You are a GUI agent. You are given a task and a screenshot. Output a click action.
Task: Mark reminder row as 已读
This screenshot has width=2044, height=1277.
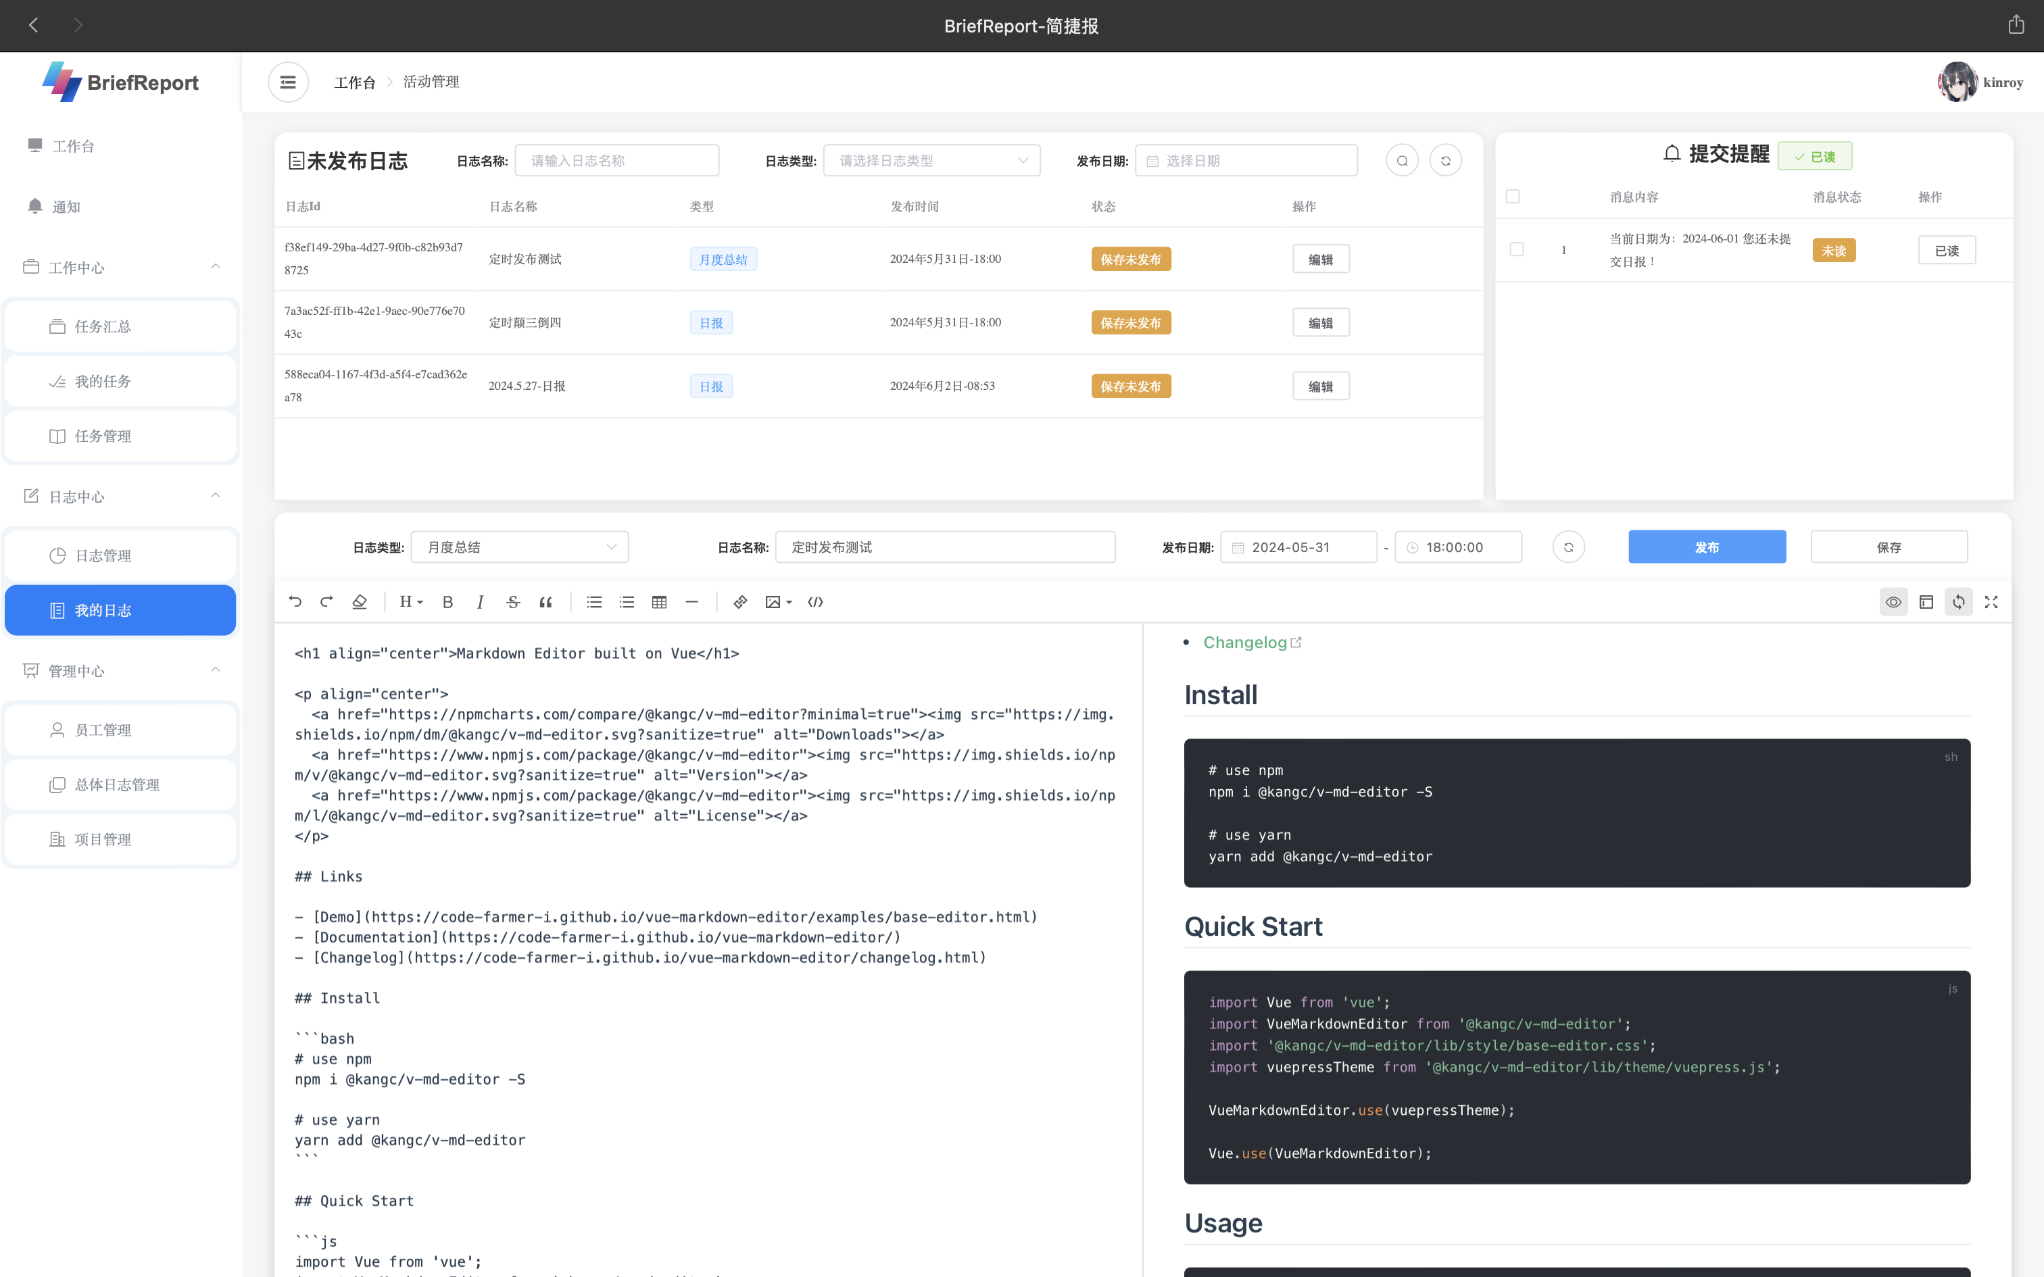1947,250
